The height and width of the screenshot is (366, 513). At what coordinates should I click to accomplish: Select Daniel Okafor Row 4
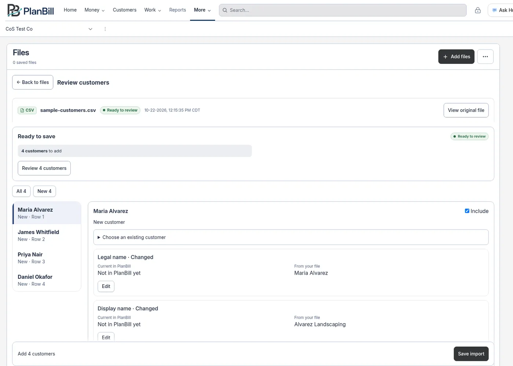coord(47,280)
